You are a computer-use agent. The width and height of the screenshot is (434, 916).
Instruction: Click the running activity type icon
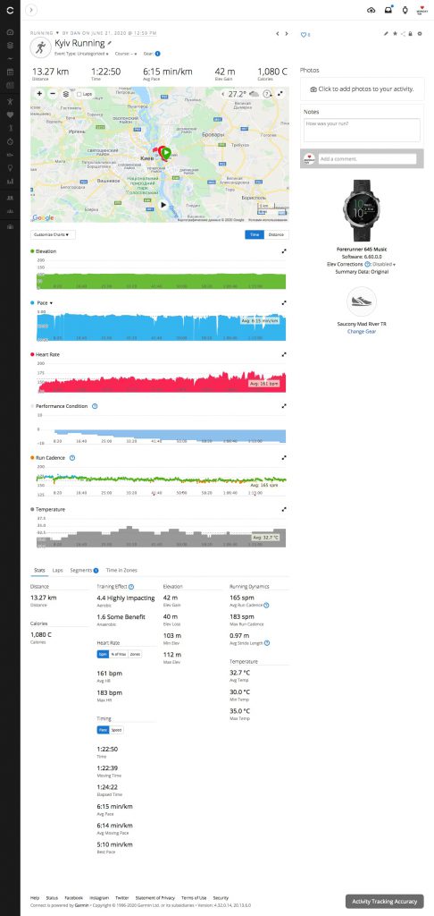[x=40, y=48]
